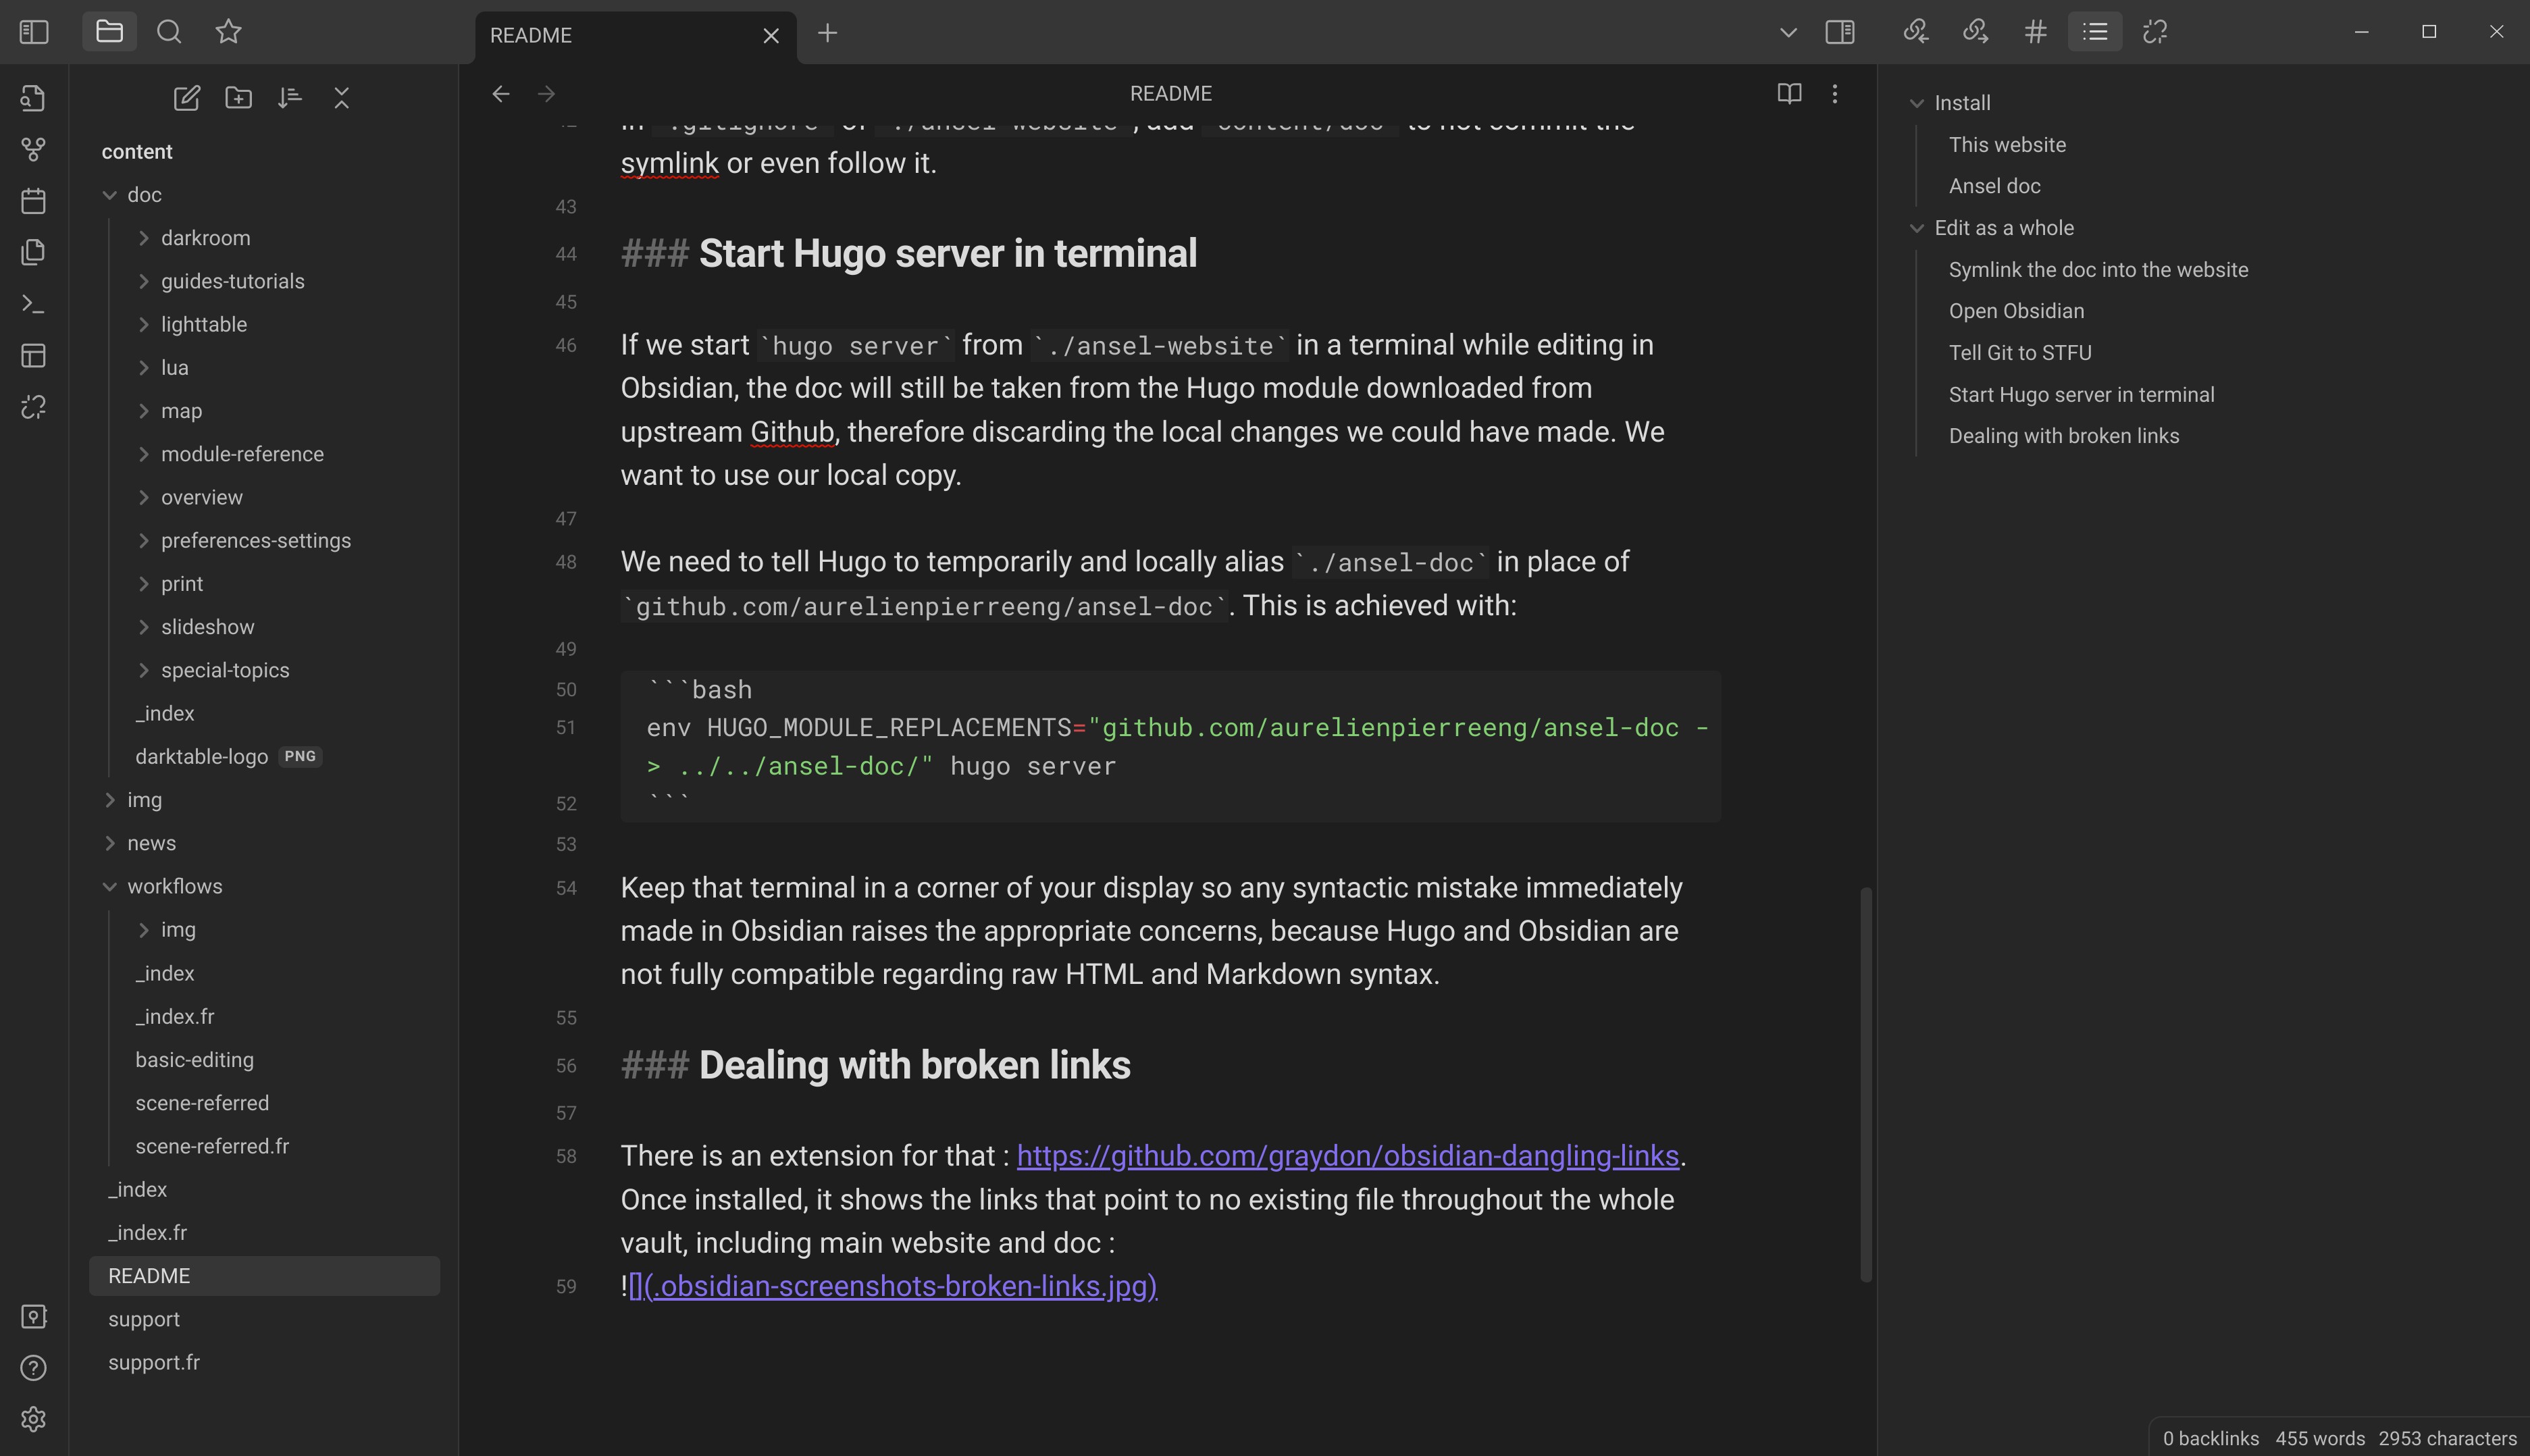Open the Search pane icon
This screenshot has height=1456, width=2530.
(169, 32)
